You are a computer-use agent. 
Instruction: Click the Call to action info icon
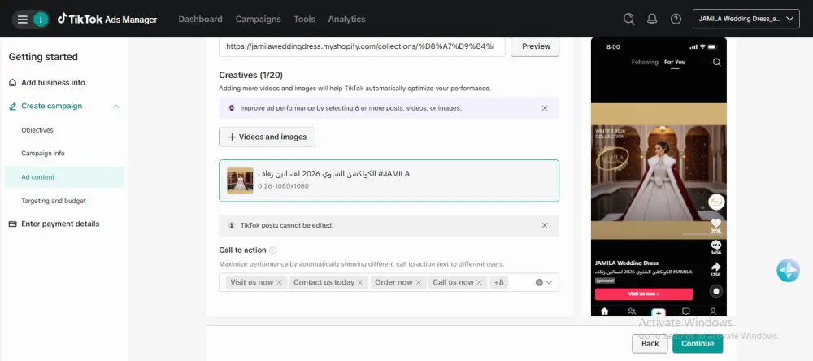(273, 250)
